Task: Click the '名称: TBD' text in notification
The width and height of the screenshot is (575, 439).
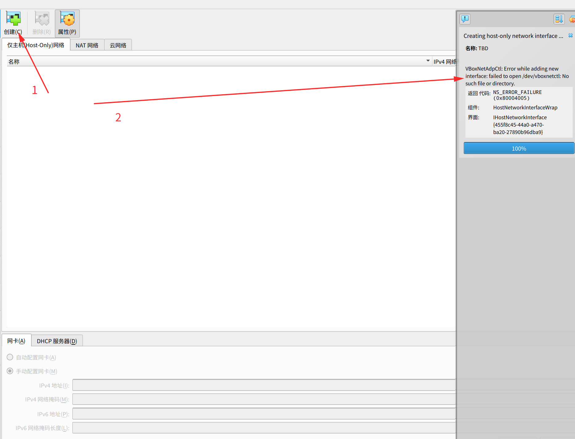Action: 477,48
